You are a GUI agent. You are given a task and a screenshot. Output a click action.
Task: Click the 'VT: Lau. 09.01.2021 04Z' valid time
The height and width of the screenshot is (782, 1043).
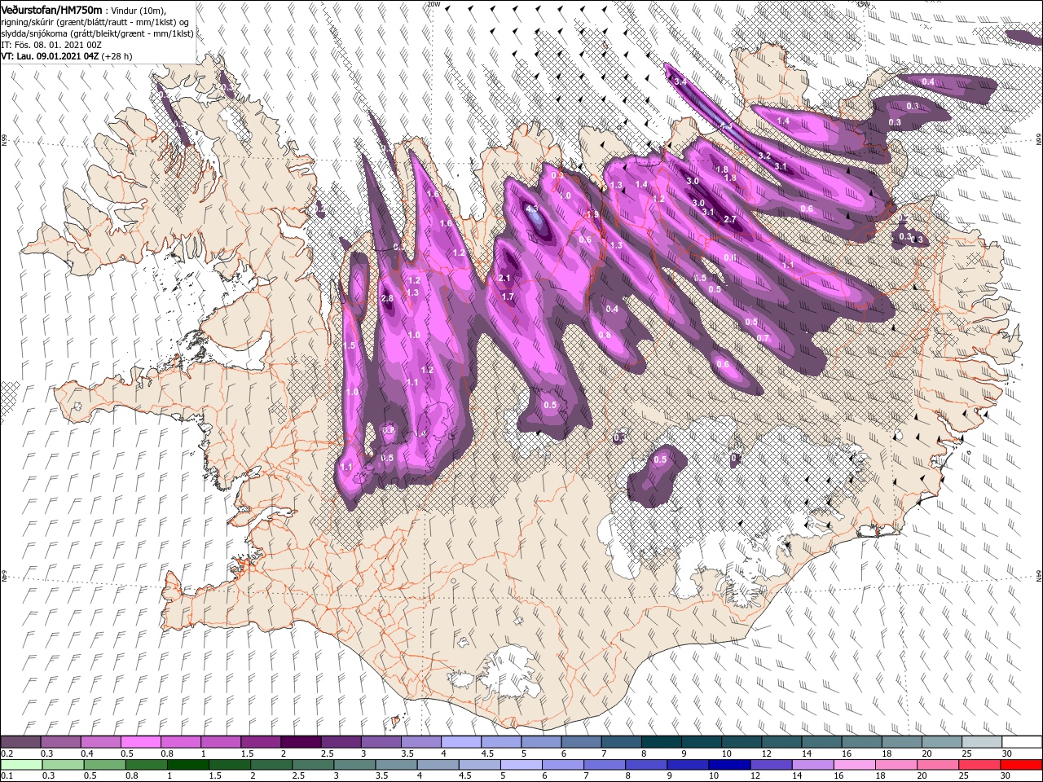50,56
